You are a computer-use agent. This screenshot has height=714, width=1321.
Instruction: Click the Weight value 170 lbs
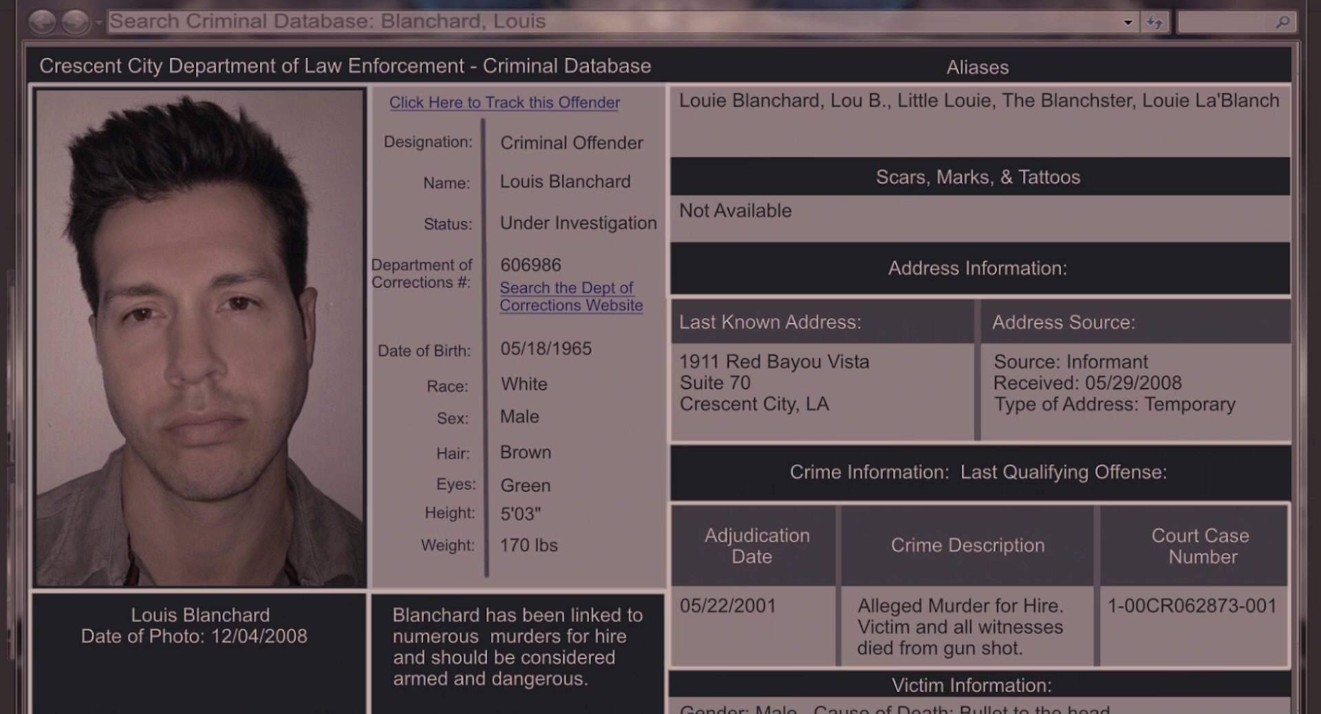click(528, 545)
